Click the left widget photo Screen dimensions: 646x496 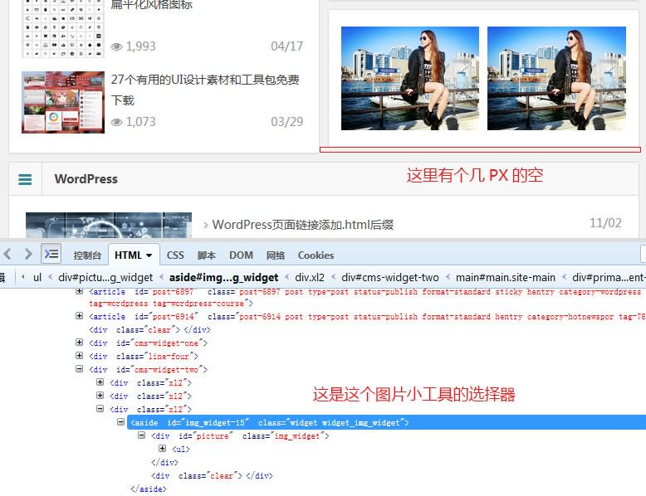point(410,78)
